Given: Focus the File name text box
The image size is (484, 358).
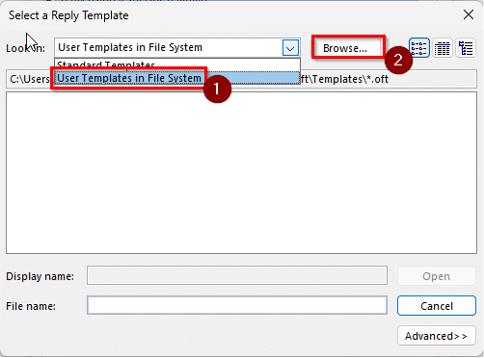Looking at the screenshot, I should click(x=237, y=305).
